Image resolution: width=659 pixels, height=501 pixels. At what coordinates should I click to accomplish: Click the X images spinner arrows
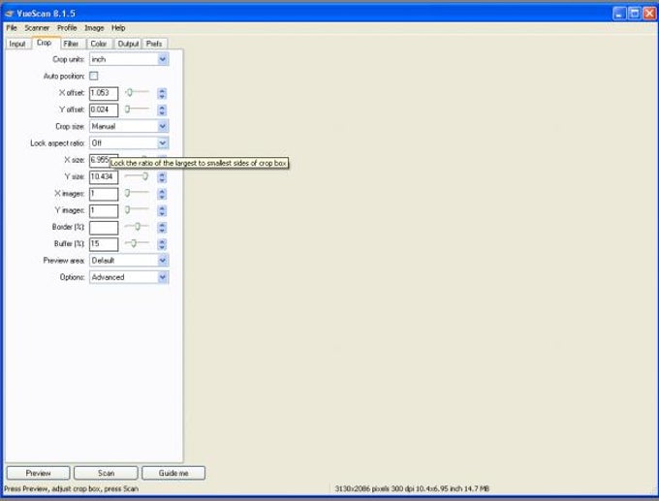(x=162, y=194)
